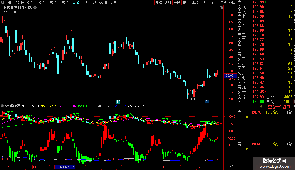Click the 复权 adjustment button
295x170 pixels.
(x=159, y=2)
